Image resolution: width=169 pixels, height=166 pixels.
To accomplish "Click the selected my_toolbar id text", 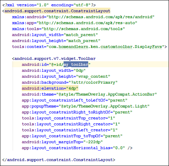I will pos(76,64).
